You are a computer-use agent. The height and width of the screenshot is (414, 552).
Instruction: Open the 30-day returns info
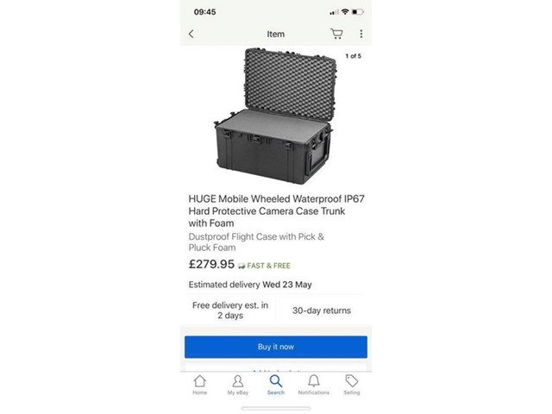click(322, 310)
